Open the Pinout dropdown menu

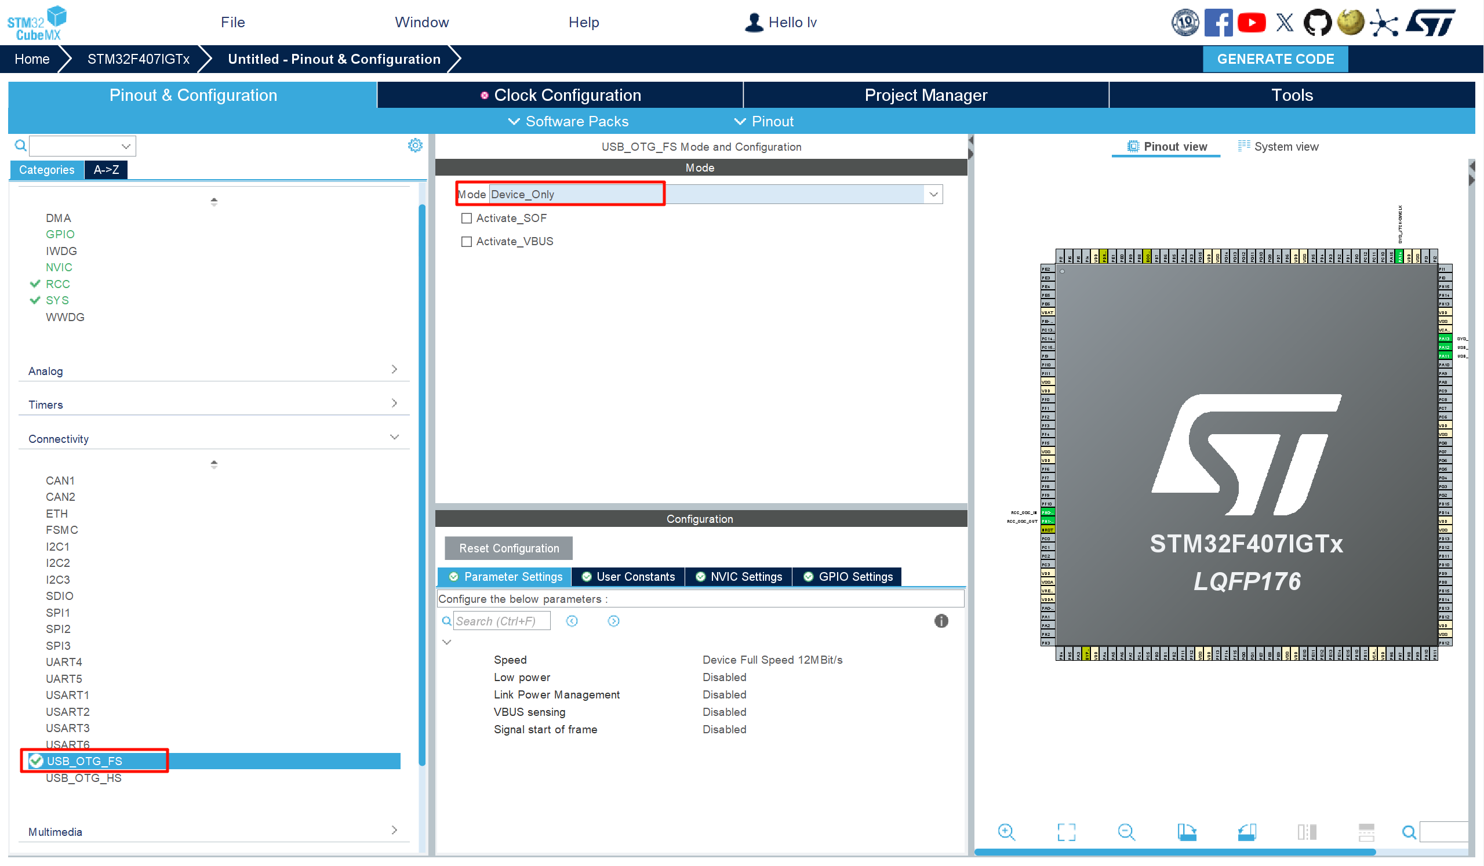764,121
